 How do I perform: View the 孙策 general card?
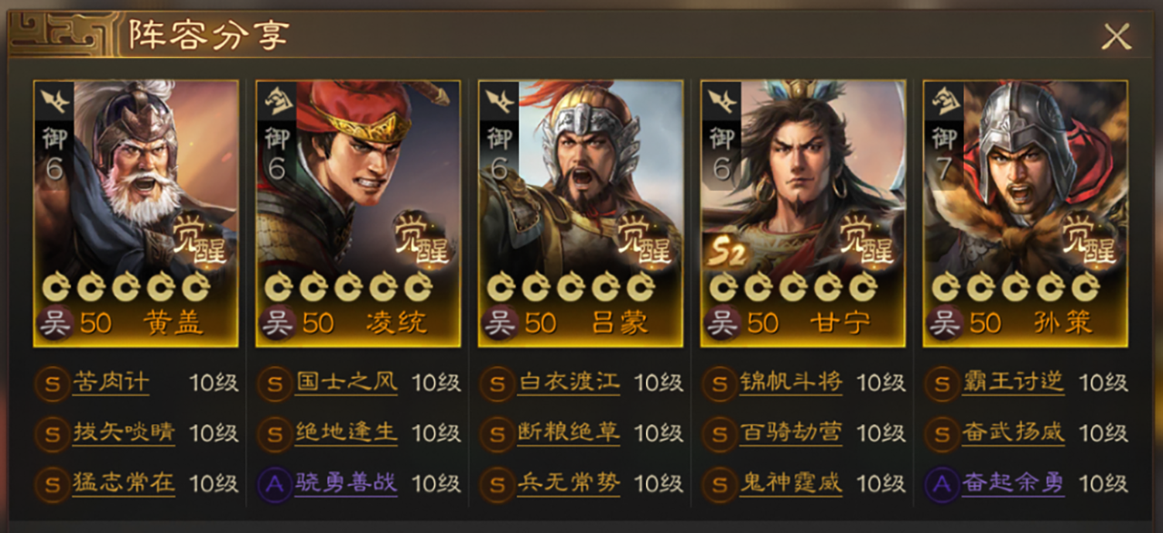coord(1026,213)
